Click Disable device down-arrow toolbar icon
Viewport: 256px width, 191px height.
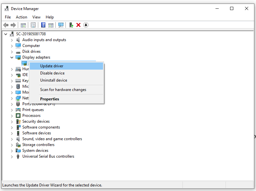(86, 25)
